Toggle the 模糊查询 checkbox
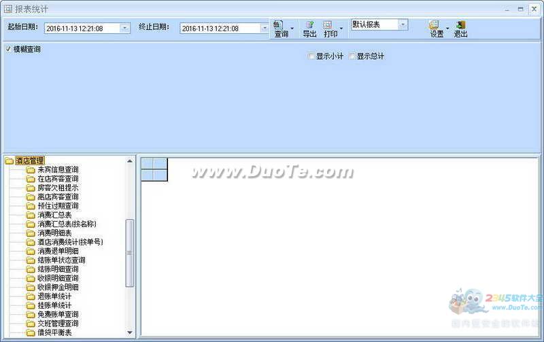This screenshot has height=342, width=544. pos(8,49)
